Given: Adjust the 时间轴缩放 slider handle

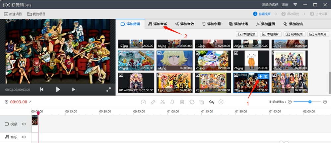Looking at the screenshot, I should tap(310, 102).
